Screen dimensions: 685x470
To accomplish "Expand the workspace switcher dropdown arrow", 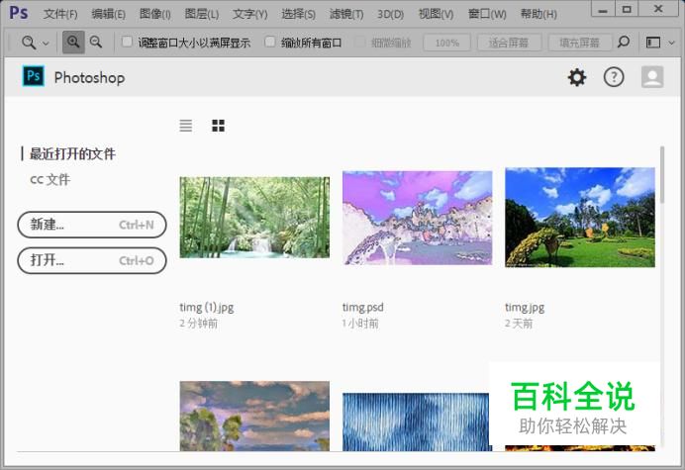I will 672,43.
